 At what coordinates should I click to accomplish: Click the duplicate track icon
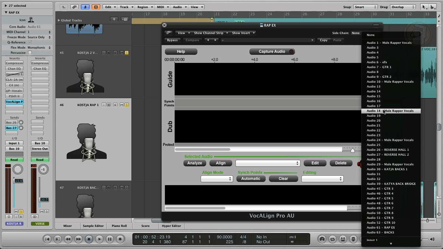(124, 19)
